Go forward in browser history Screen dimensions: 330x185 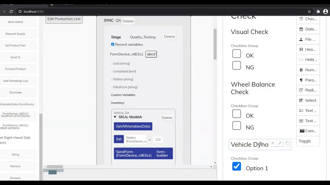(4, 12)
